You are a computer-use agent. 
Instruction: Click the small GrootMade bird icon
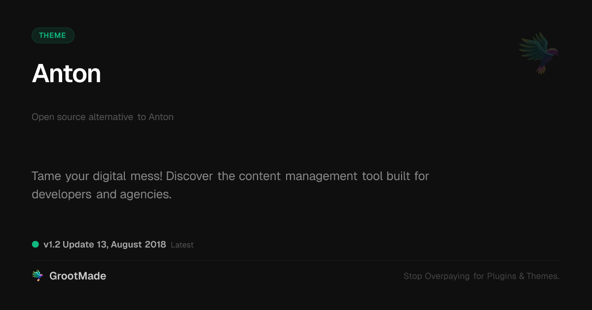point(37,276)
